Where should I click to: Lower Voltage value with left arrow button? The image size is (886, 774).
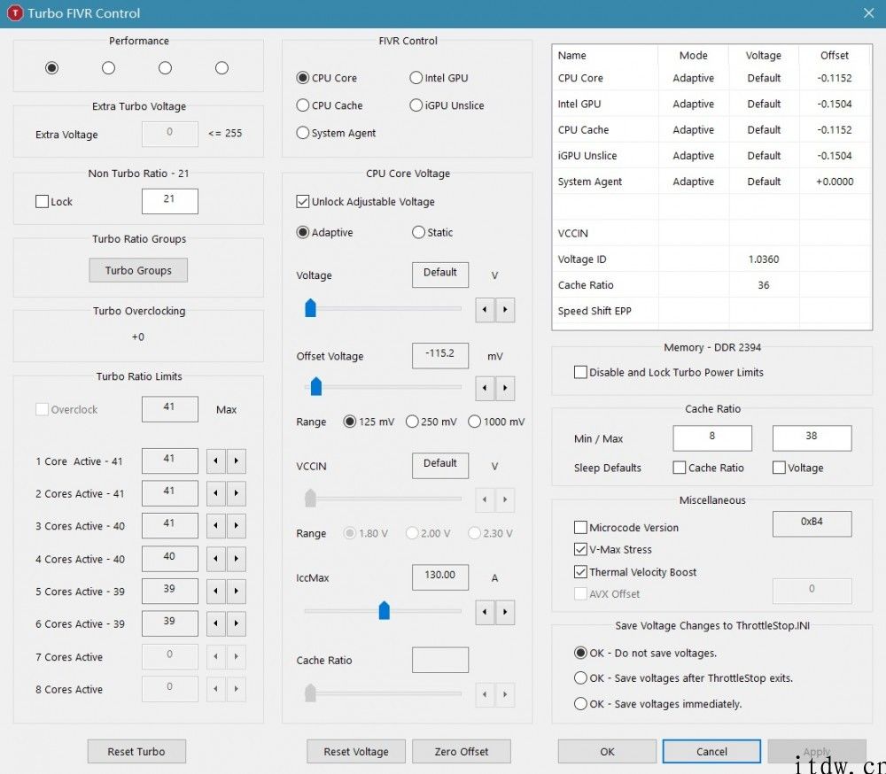pyautogui.click(x=485, y=310)
